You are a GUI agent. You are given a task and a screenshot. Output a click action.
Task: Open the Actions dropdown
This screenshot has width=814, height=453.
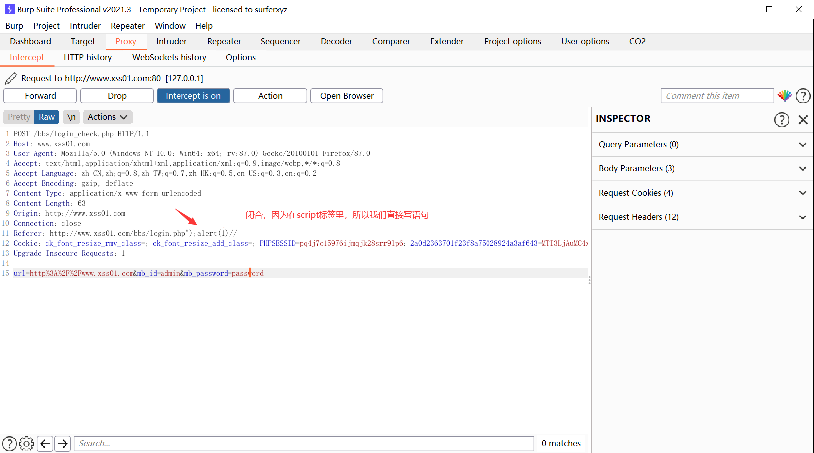click(x=108, y=117)
